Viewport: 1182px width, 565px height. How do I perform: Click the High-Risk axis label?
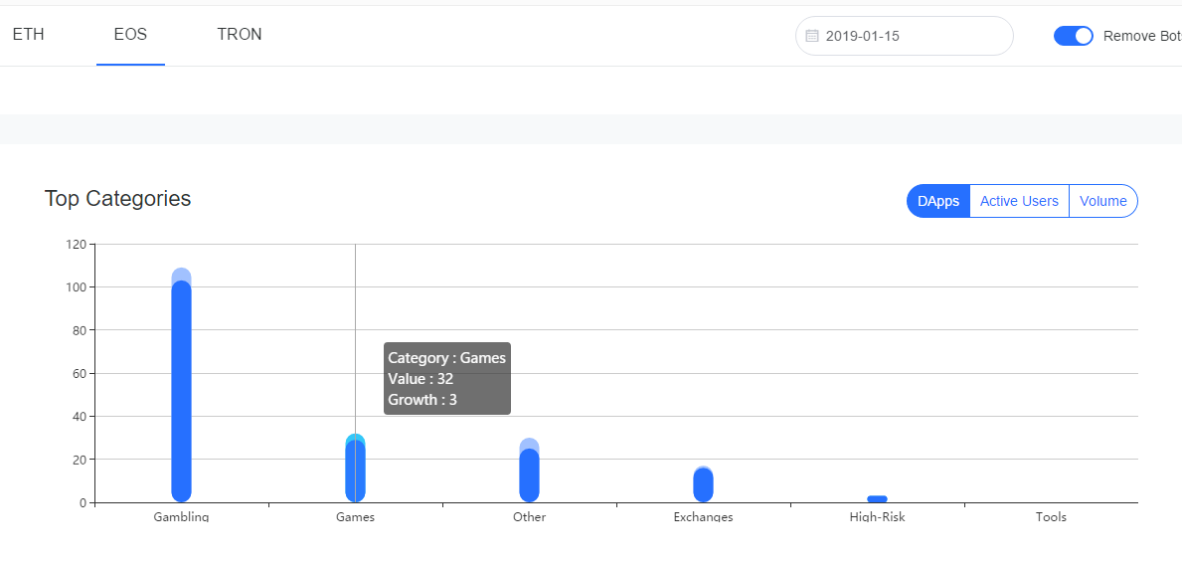pyautogui.click(x=878, y=517)
